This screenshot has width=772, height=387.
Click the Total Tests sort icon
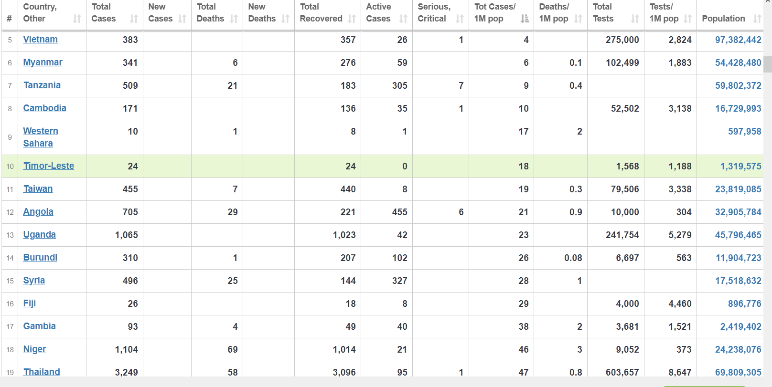[x=635, y=19]
